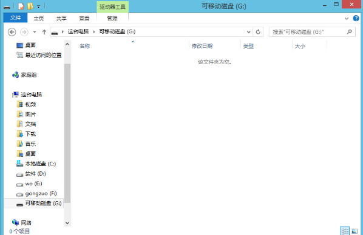Click the search magnifier icon
This screenshot has width=363, height=235.
click(x=349, y=31)
